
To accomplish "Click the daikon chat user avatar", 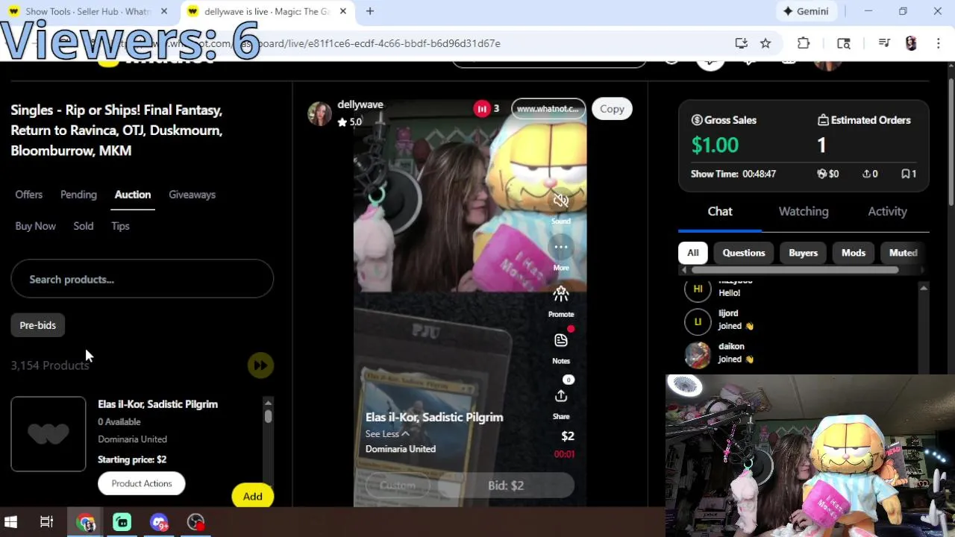I will click(x=698, y=354).
